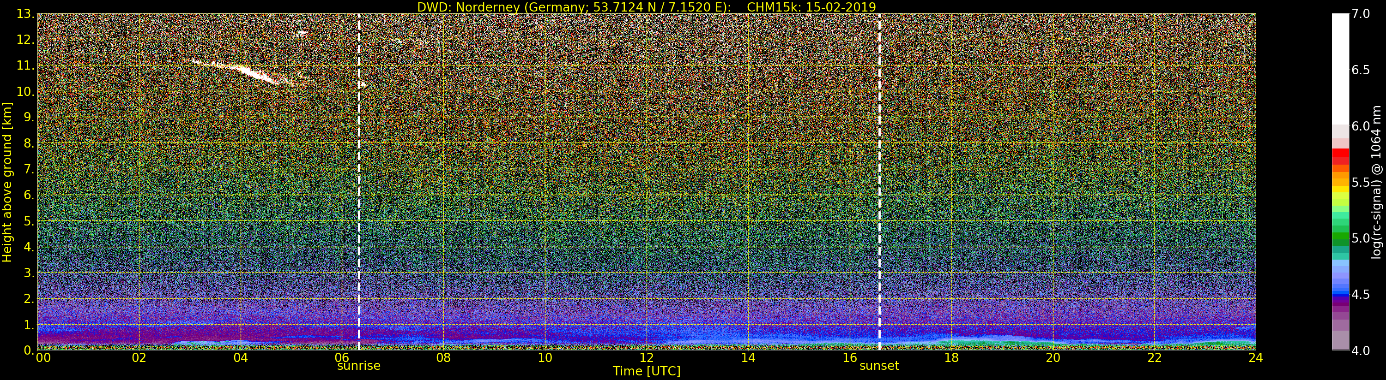Click the time tick label '08'
The image size is (1386, 380).
(x=443, y=357)
